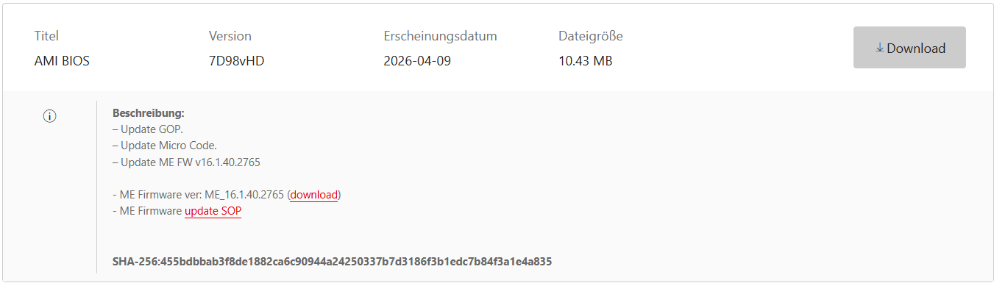Click the Erscheinungsdatum column label
Image resolution: width=994 pixels, height=283 pixels.
tap(440, 36)
